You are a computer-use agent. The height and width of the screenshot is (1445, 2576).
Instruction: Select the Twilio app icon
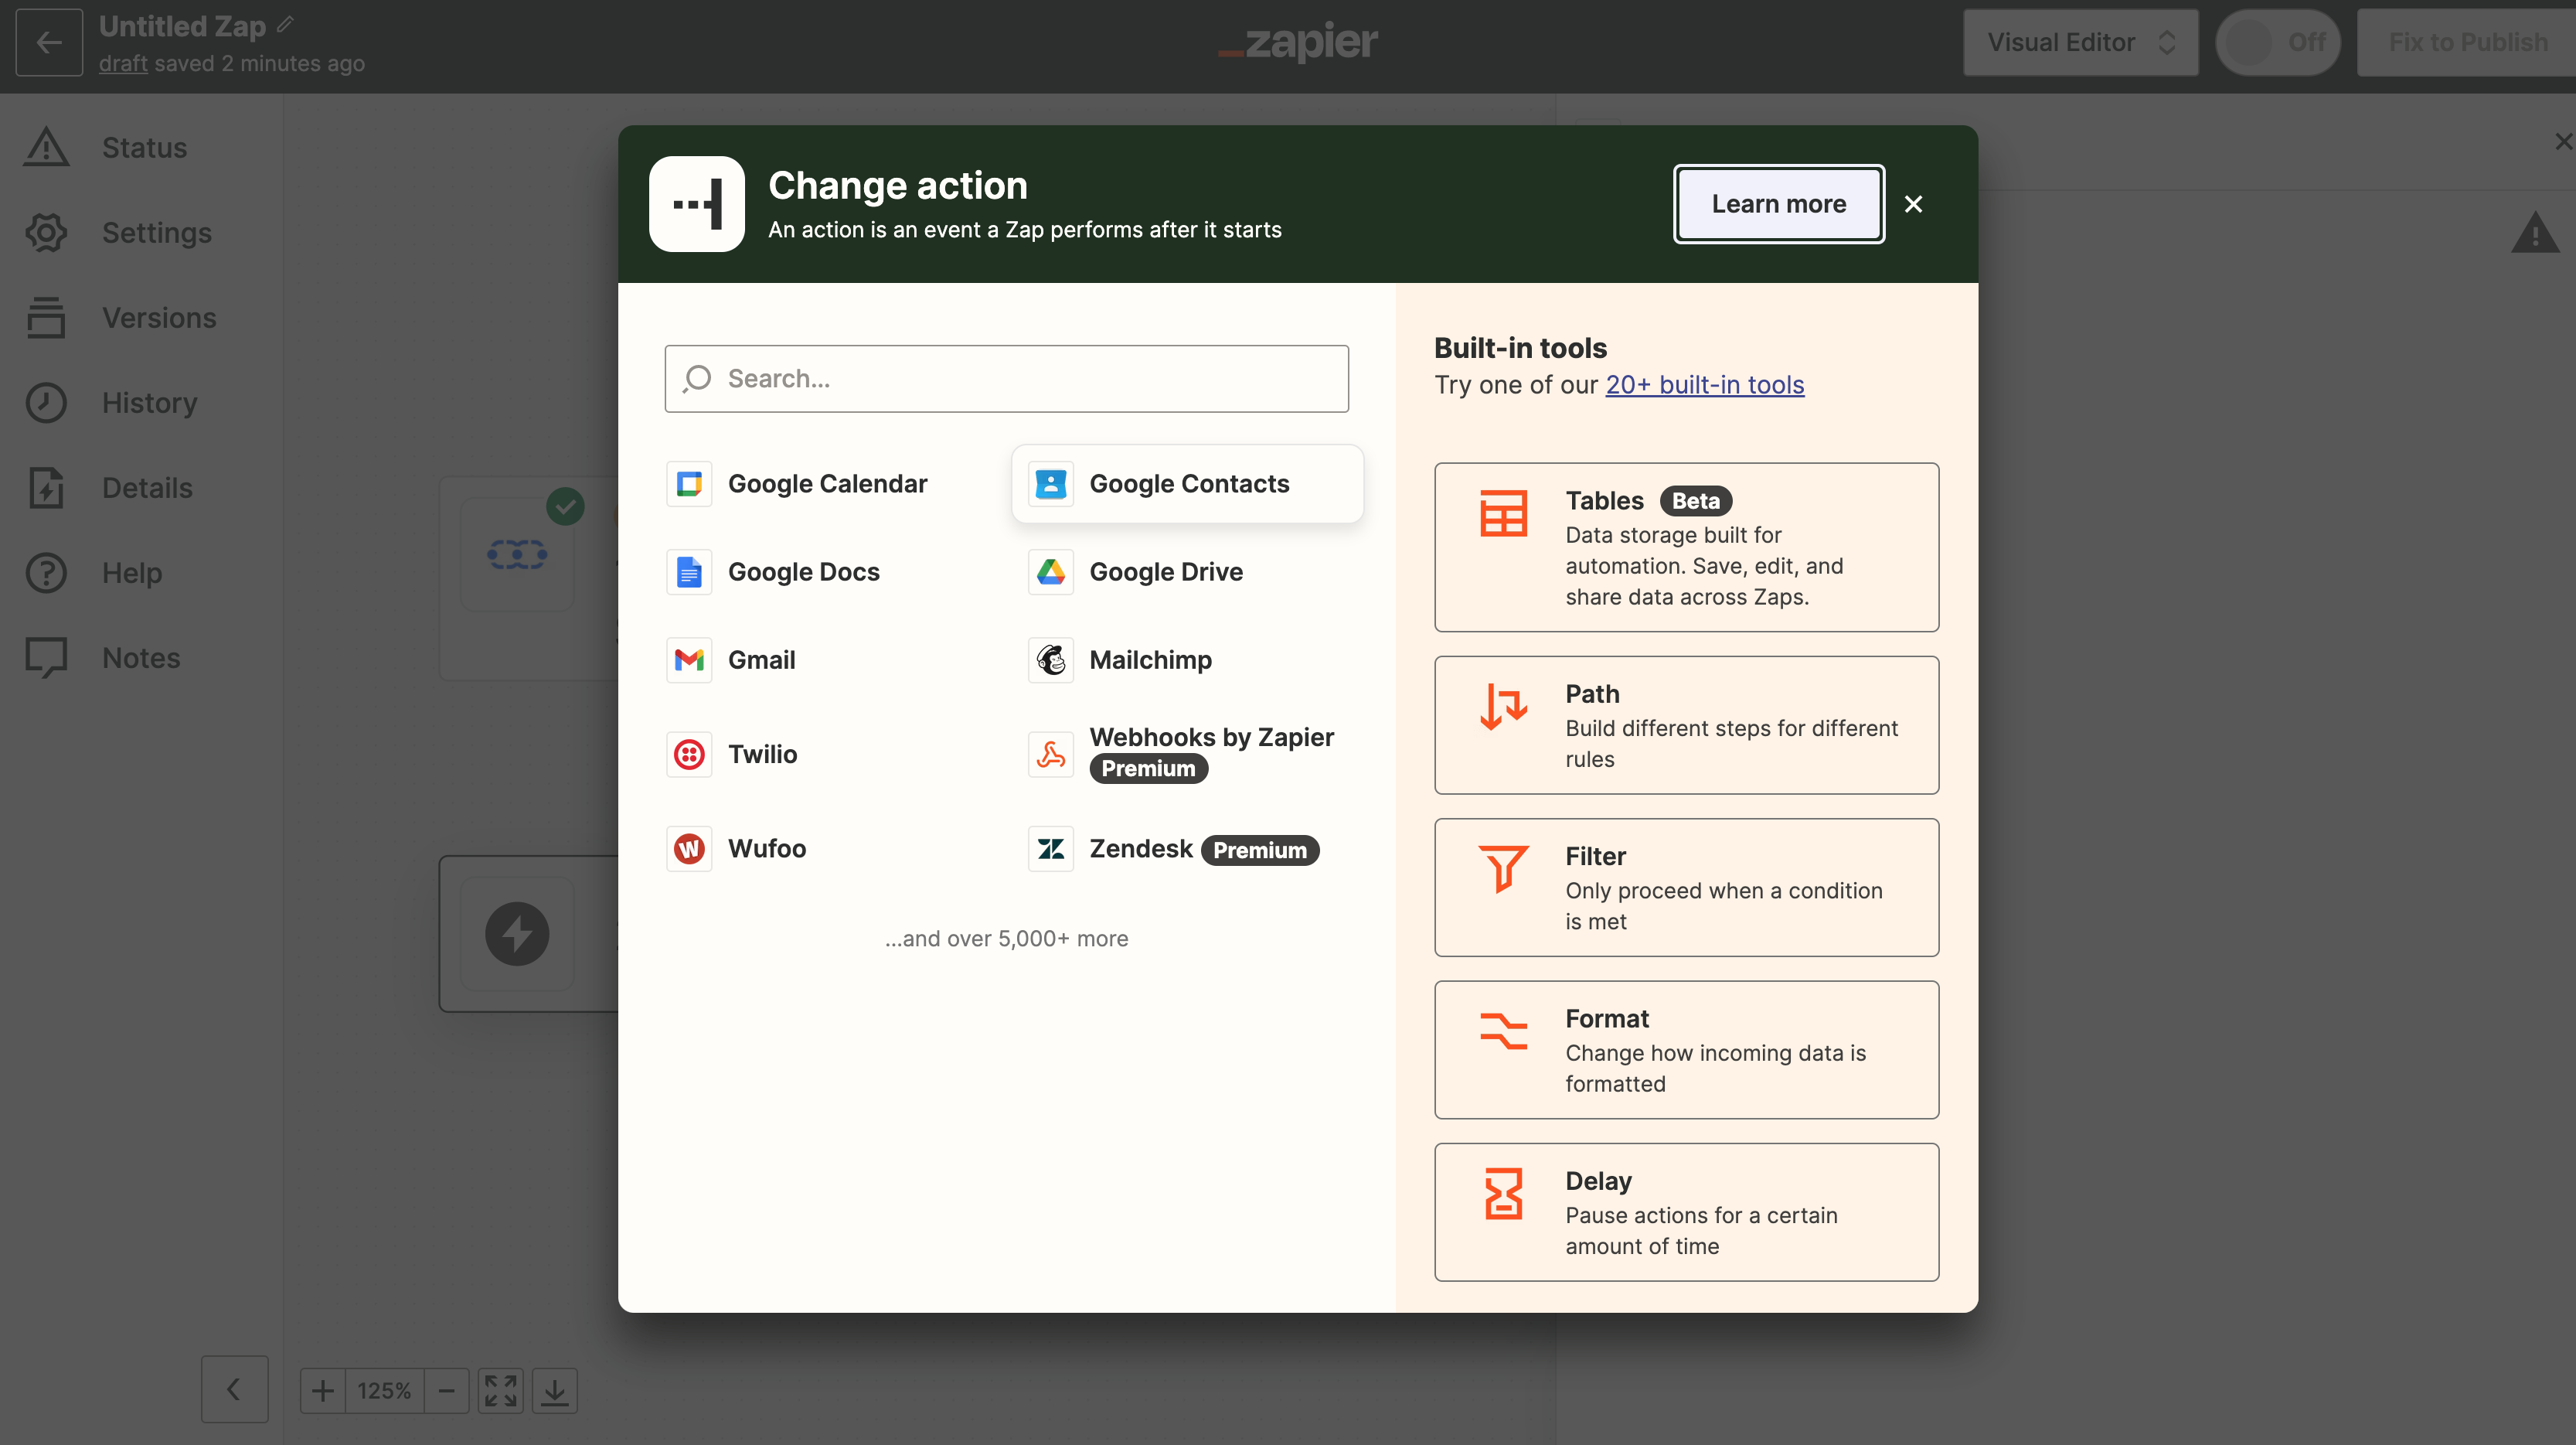[689, 754]
